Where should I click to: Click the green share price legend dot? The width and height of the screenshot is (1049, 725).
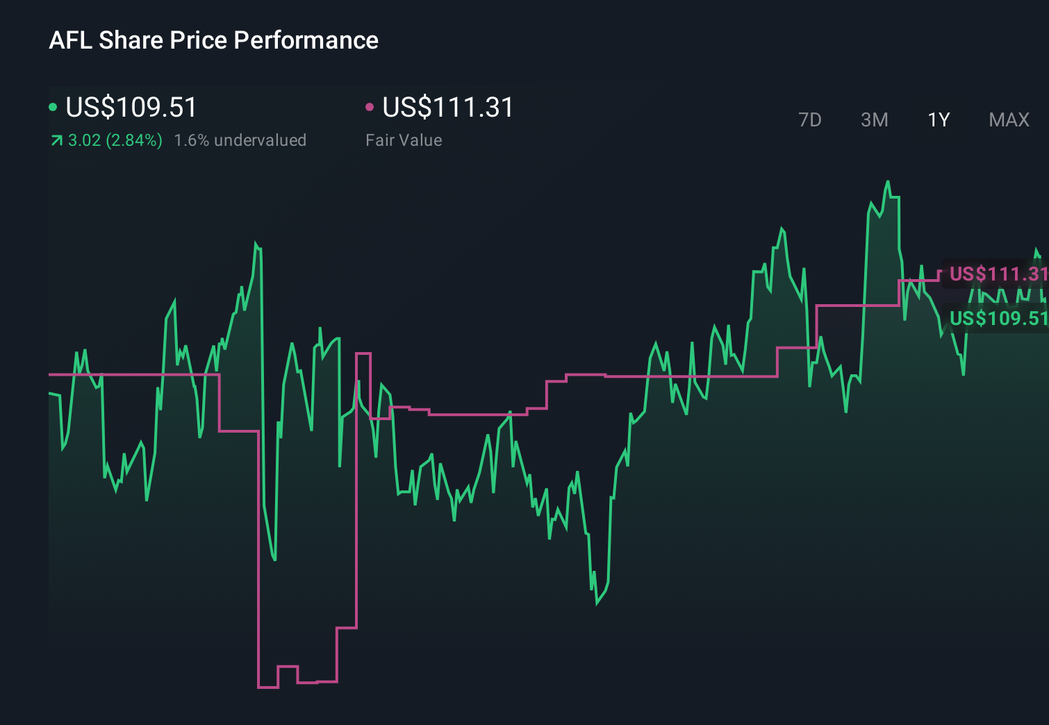pyautogui.click(x=54, y=106)
